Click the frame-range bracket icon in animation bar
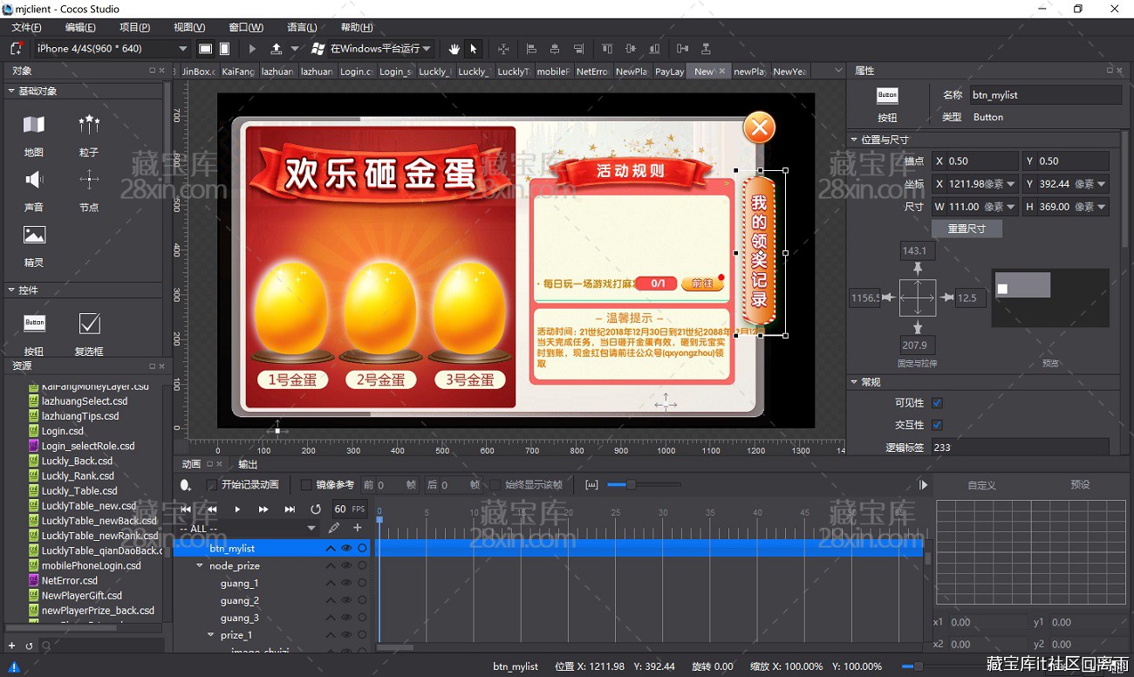The width and height of the screenshot is (1134, 677). pyautogui.click(x=591, y=484)
